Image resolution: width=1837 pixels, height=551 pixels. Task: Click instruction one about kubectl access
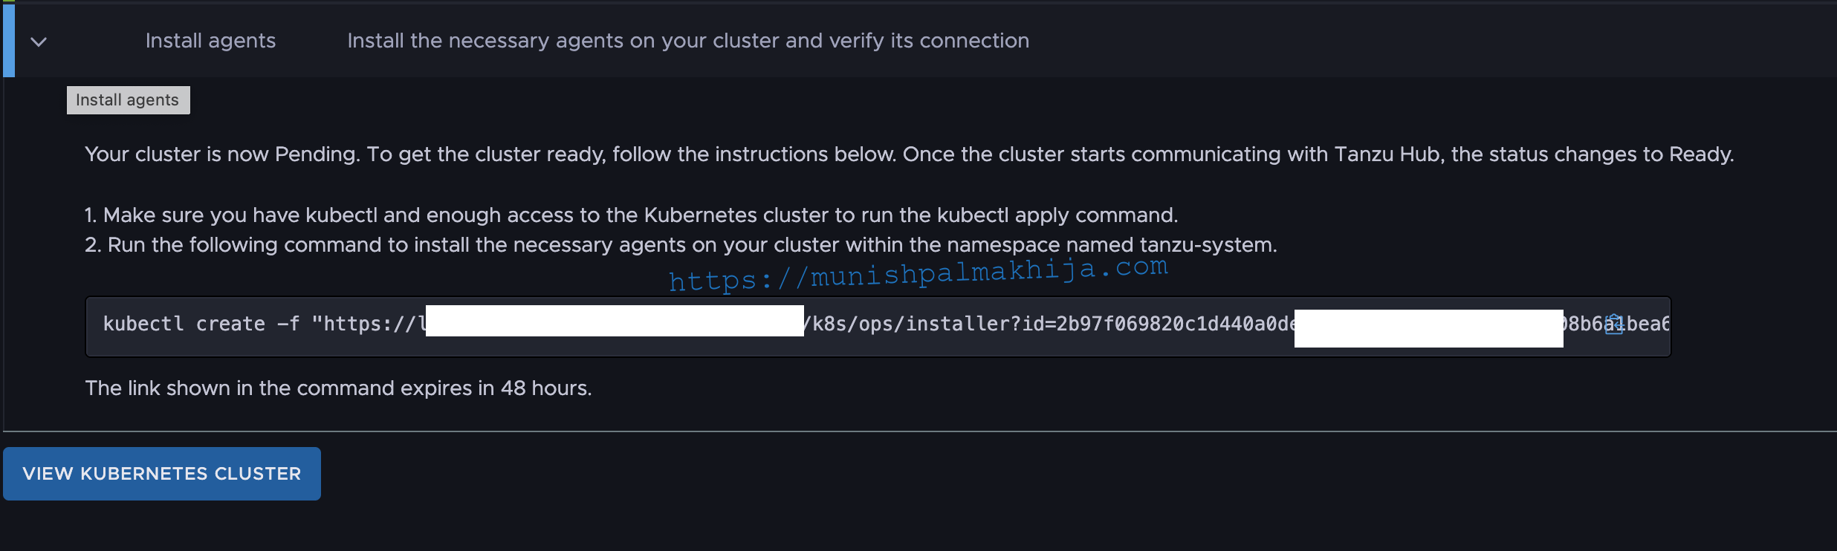coord(631,215)
